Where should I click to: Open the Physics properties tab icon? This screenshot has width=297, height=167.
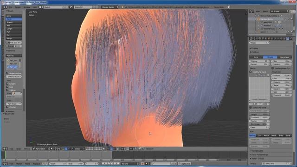291,39
